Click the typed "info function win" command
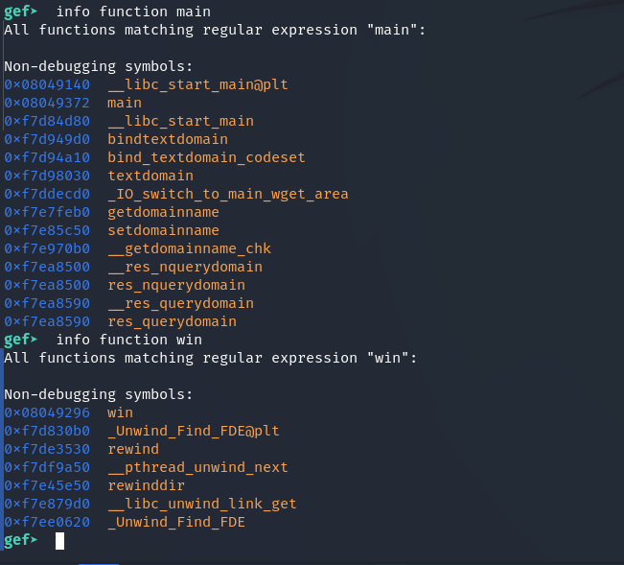The height and width of the screenshot is (565, 624). (129, 340)
